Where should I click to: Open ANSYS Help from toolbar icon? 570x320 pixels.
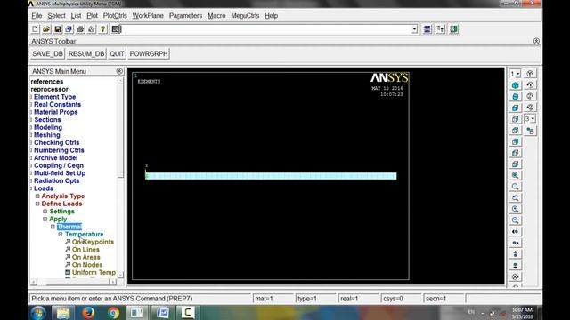click(x=103, y=29)
